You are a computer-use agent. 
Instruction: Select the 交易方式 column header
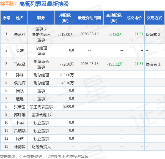click(155, 18)
